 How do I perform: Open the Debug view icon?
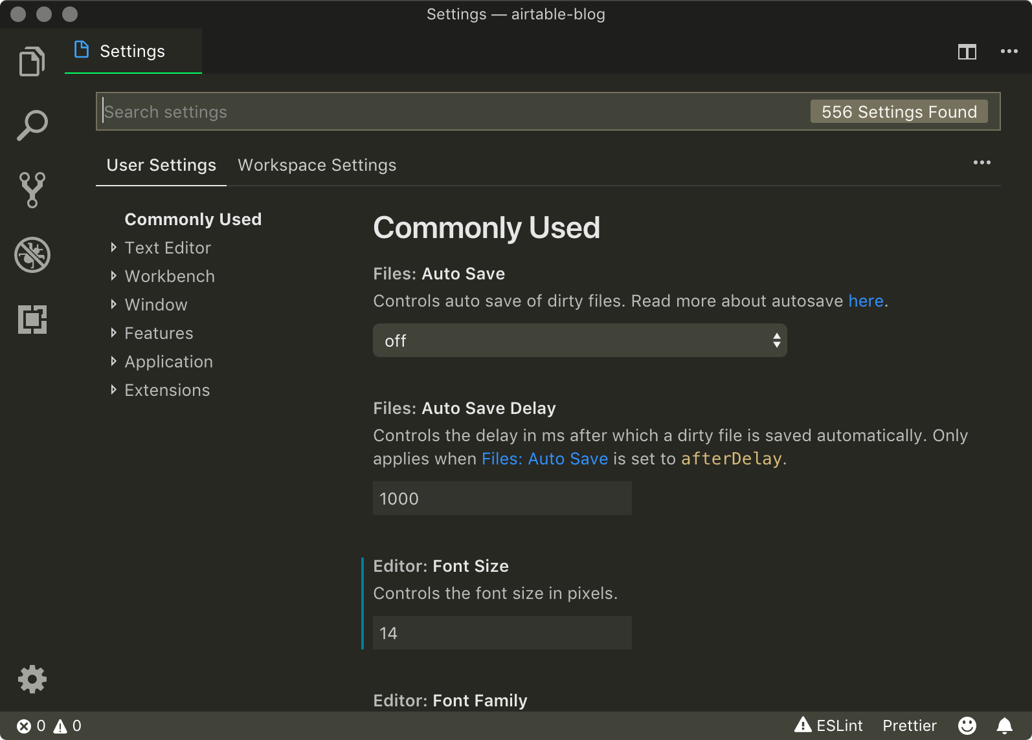[x=32, y=254]
